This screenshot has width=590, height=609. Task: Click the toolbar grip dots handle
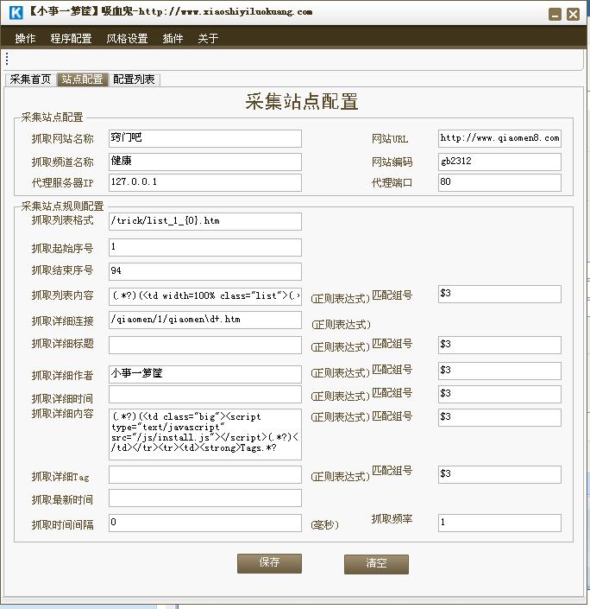[7, 59]
